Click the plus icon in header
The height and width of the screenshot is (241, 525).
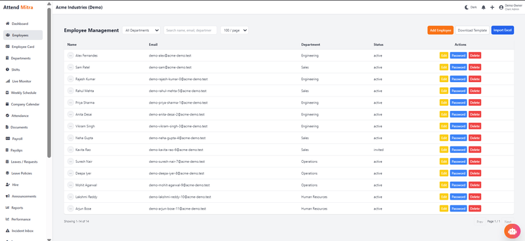(492, 7)
